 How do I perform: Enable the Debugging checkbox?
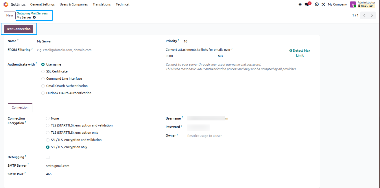[48, 157]
